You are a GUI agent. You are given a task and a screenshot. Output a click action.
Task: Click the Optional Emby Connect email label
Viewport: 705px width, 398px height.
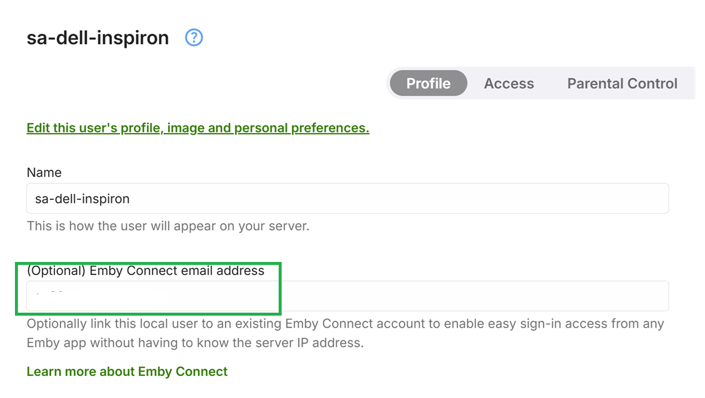145,271
